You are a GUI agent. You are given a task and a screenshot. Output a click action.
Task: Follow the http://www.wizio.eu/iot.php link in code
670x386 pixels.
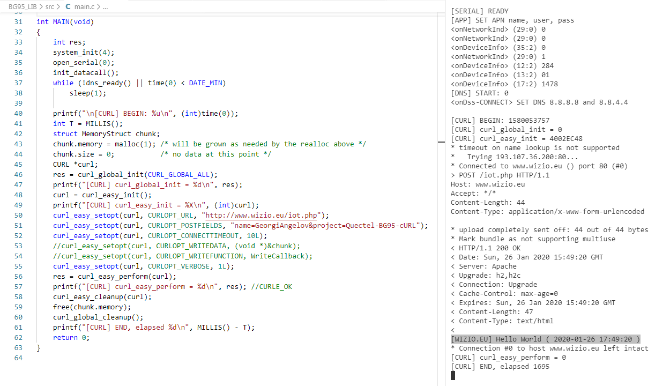click(261, 216)
